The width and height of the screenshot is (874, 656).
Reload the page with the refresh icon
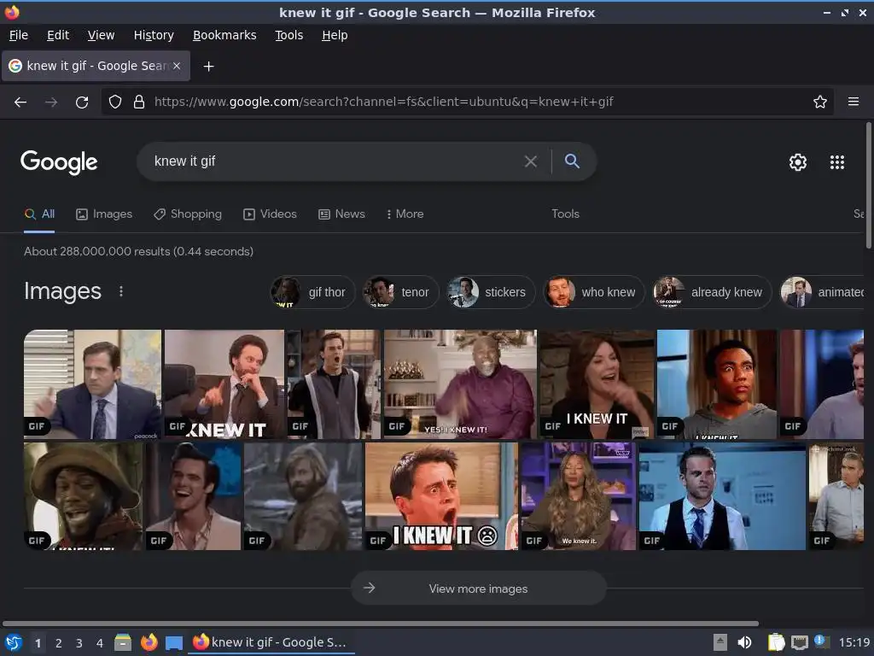[82, 102]
